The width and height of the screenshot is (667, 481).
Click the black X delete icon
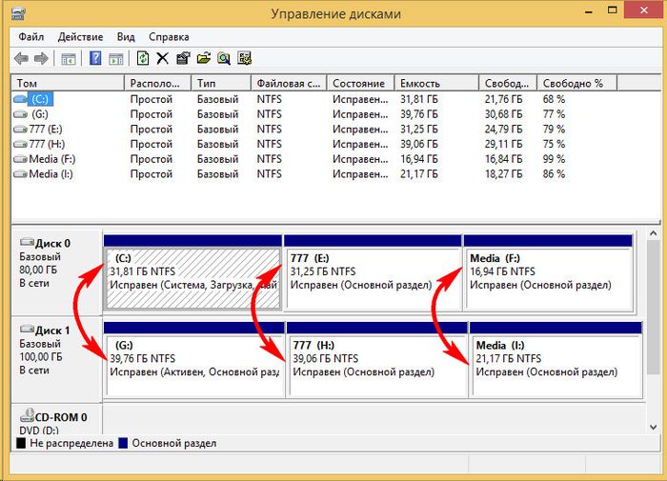[163, 58]
